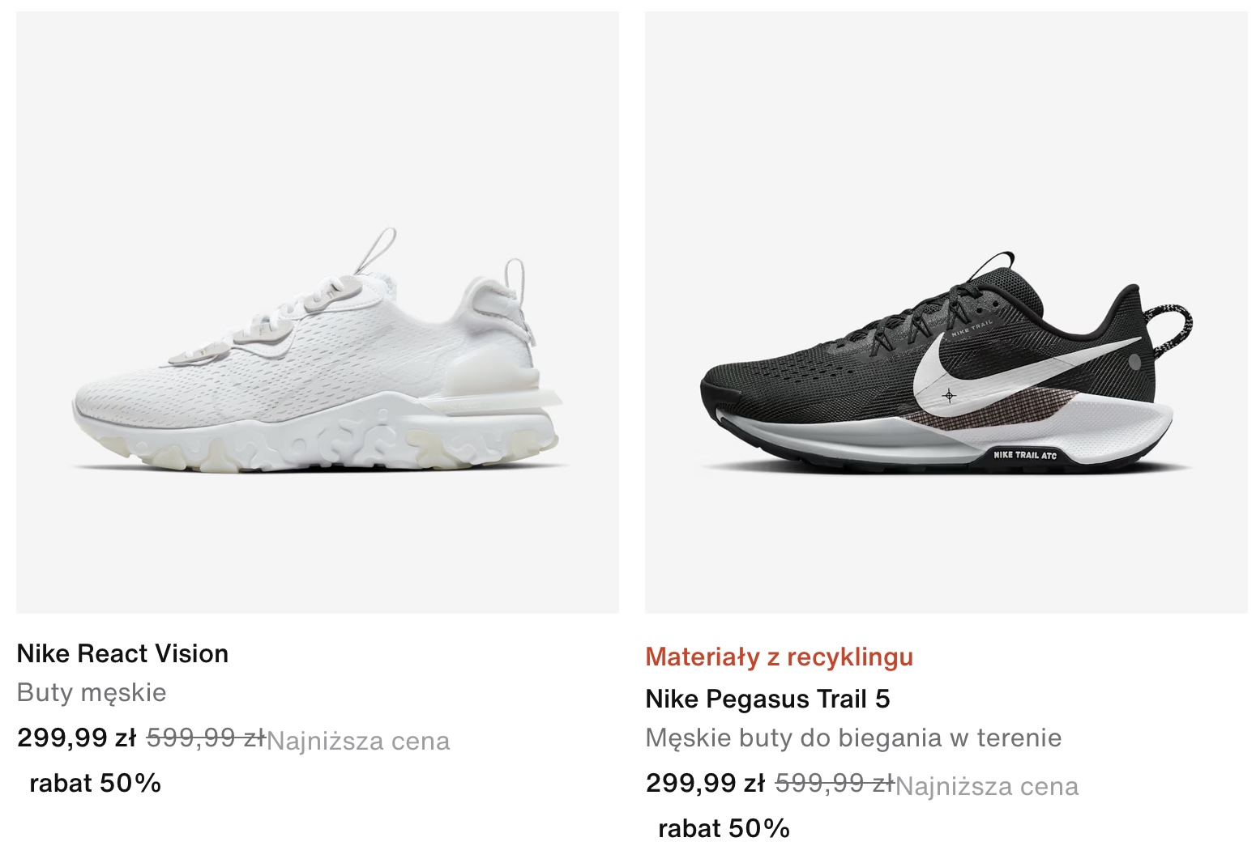This screenshot has height=863, width=1256.
Task: Click the Nike React Vision product title
Action: coord(122,653)
